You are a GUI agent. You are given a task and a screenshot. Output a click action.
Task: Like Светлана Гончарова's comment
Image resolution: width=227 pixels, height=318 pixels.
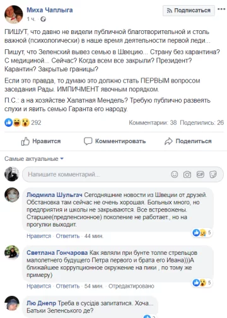tap(38, 286)
